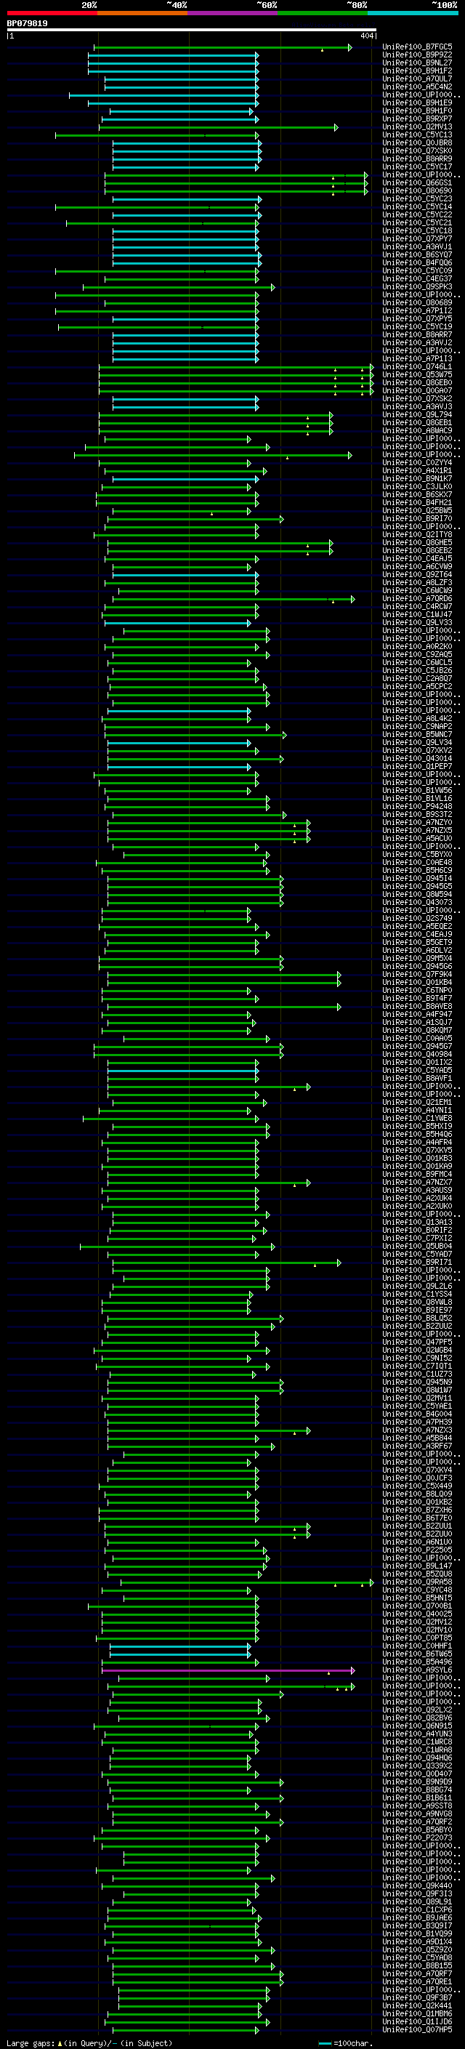Pick the UniRef100_Q92LX2 hit label
465x2049 pixels.
tap(416, 1710)
